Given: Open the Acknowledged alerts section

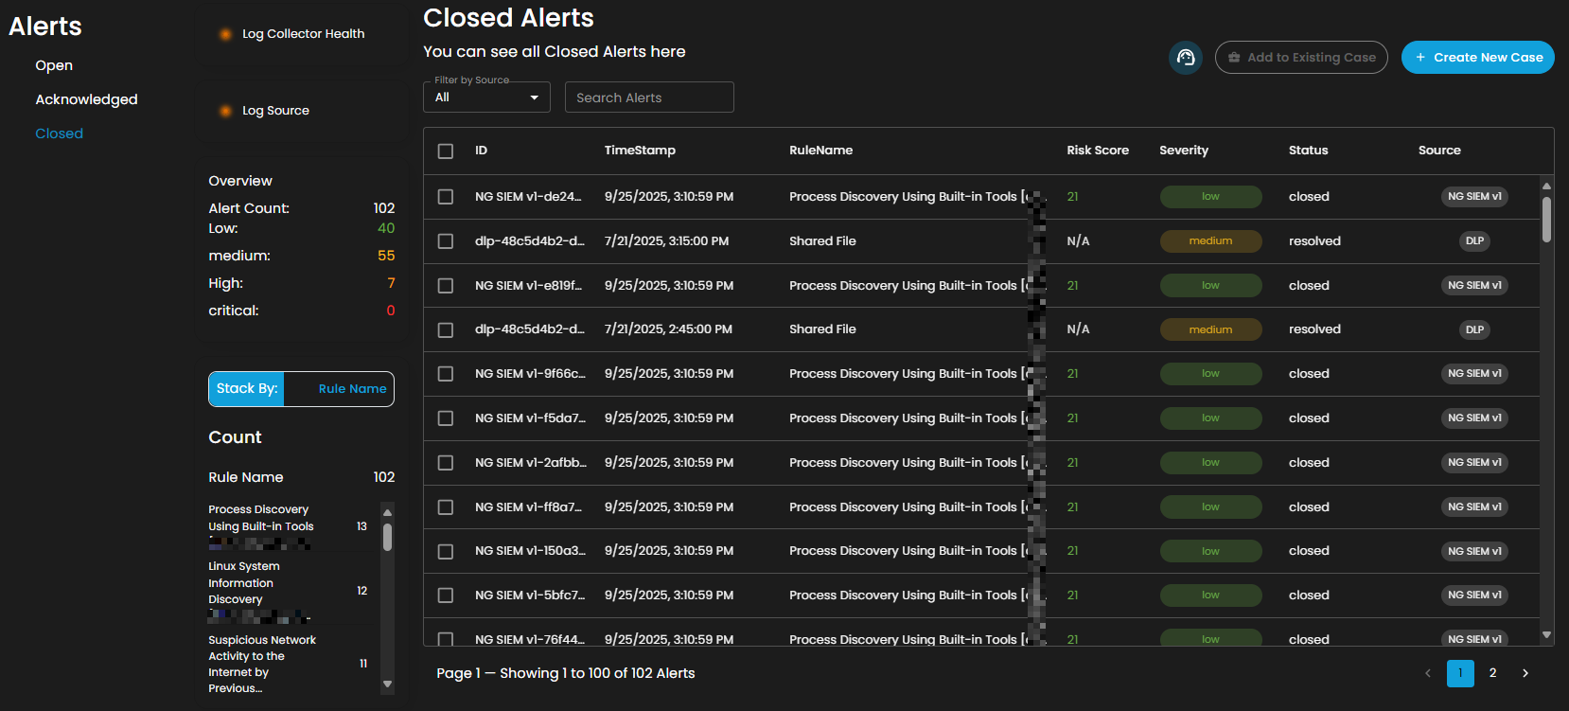Looking at the screenshot, I should point(86,99).
